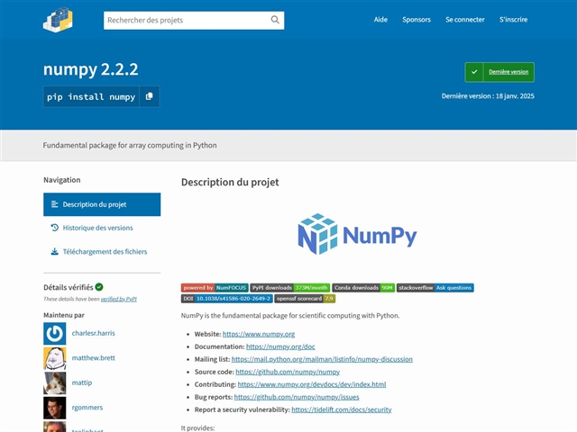577x432 pixels.
Task: Click 'Fundamental package for array computing' summary
Action: pyautogui.click(x=130, y=145)
